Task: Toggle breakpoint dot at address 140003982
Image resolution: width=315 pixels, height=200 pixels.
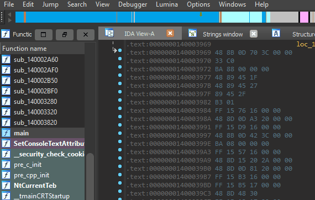Action: click(120, 100)
